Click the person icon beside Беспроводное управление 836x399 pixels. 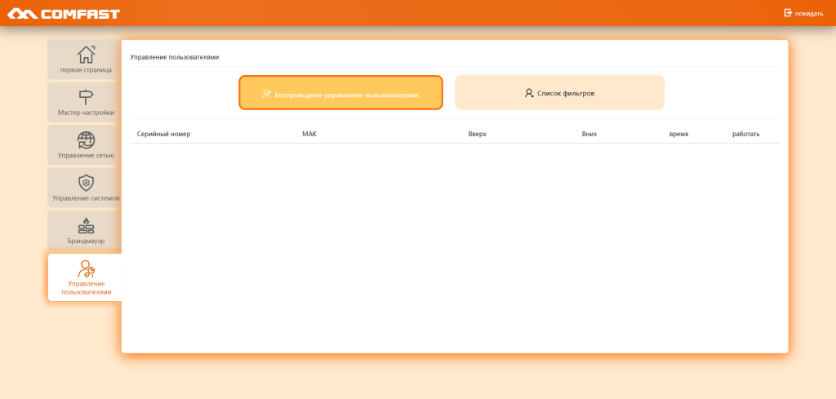pos(266,94)
